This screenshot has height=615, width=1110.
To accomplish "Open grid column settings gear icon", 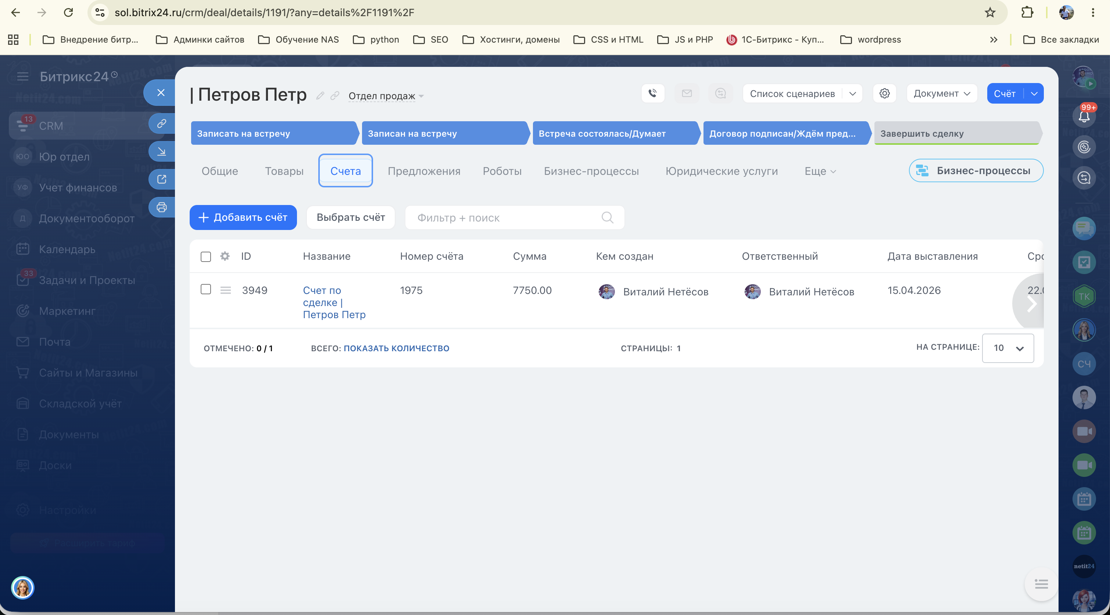I will pos(225,256).
